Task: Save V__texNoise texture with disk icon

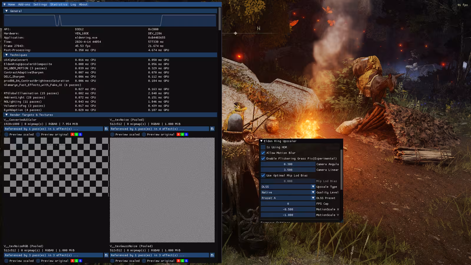Action: [x=212, y=129]
